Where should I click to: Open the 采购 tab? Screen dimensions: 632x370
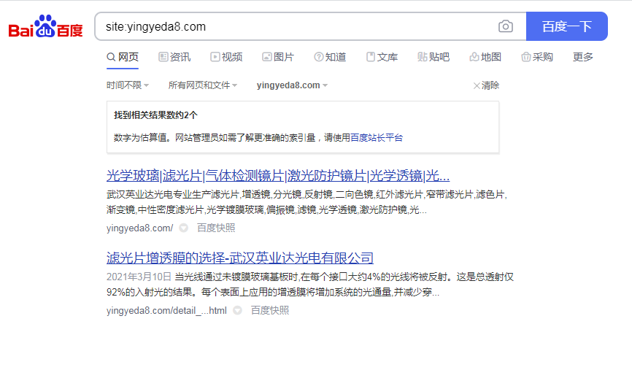click(x=537, y=57)
